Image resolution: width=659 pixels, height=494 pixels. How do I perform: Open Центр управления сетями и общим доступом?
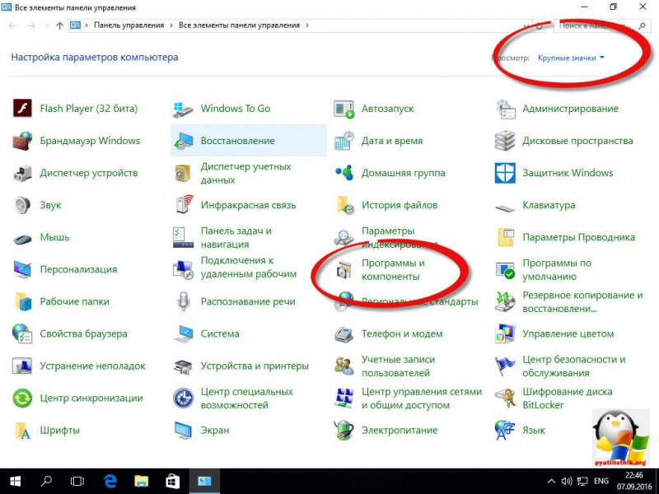coord(422,398)
